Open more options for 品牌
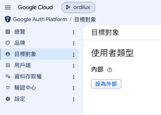Screen dimensions: 161x115 click(74, 44)
